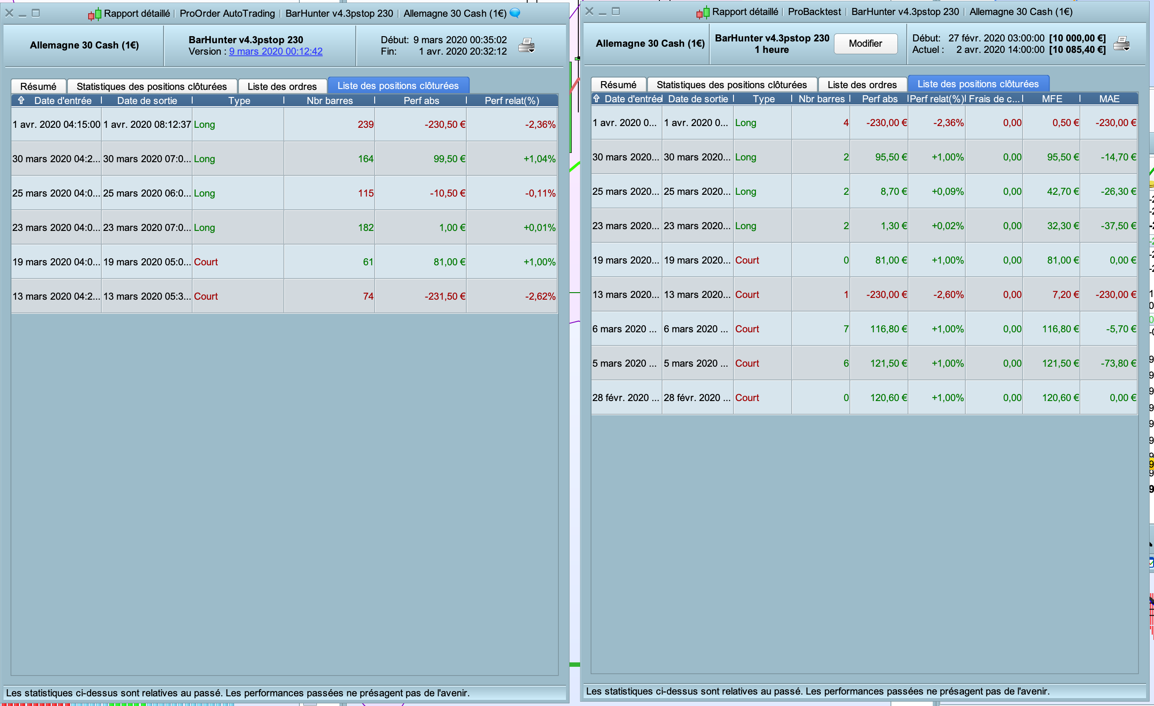This screenshot has height=706, width=1154.
Task: Click the blue chat bubble icon in title
Action: 515,13
